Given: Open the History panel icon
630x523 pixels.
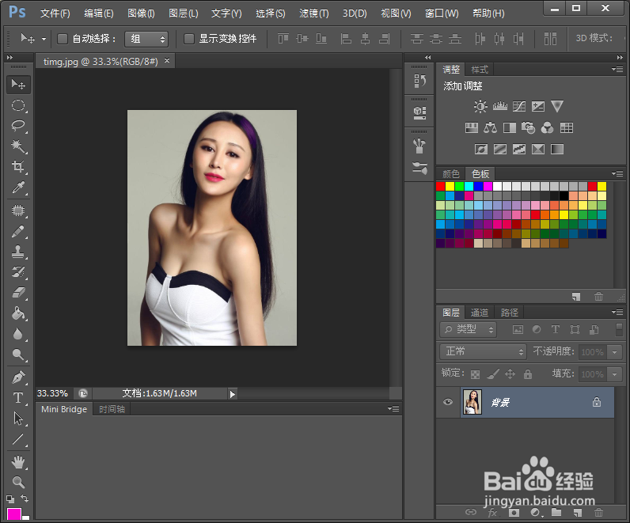Looking at the screenshot, I should (x=419, y=81).
